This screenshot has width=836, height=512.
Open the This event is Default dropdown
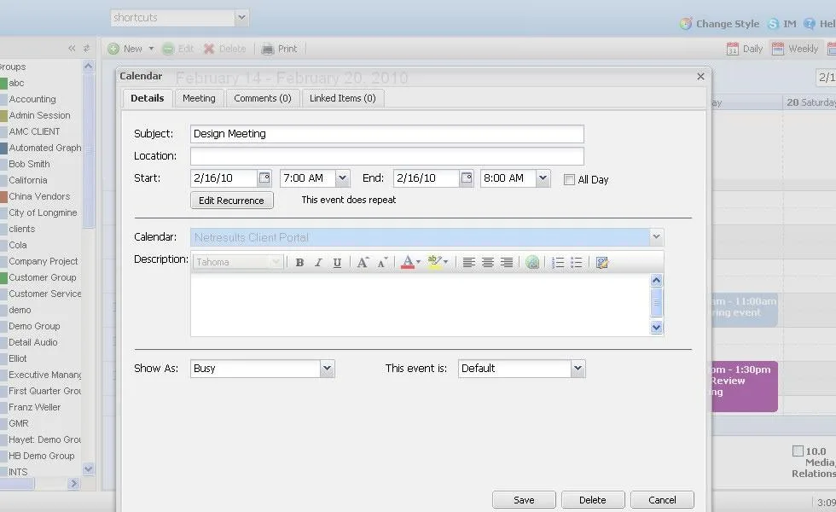coord(578,369)
